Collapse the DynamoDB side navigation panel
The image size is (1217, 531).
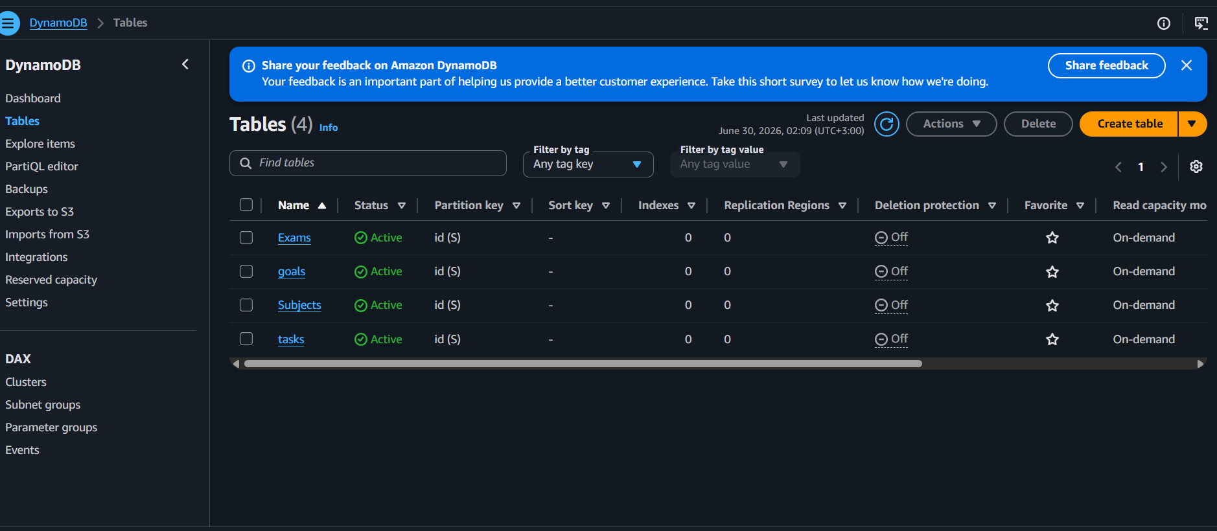(x=185, y=64)
